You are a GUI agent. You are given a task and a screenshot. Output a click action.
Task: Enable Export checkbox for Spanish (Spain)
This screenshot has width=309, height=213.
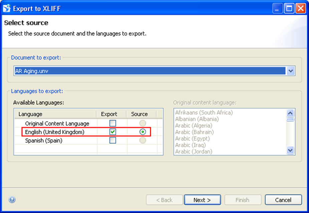pyautogui.click(x=113, y=140)
